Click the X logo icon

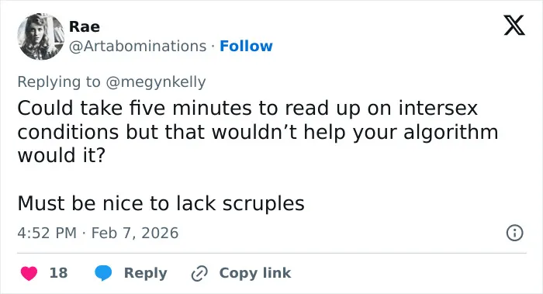(x=514, y=25)
